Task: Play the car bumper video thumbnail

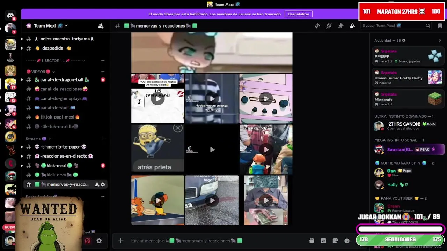Action: [x=212, y=200]
